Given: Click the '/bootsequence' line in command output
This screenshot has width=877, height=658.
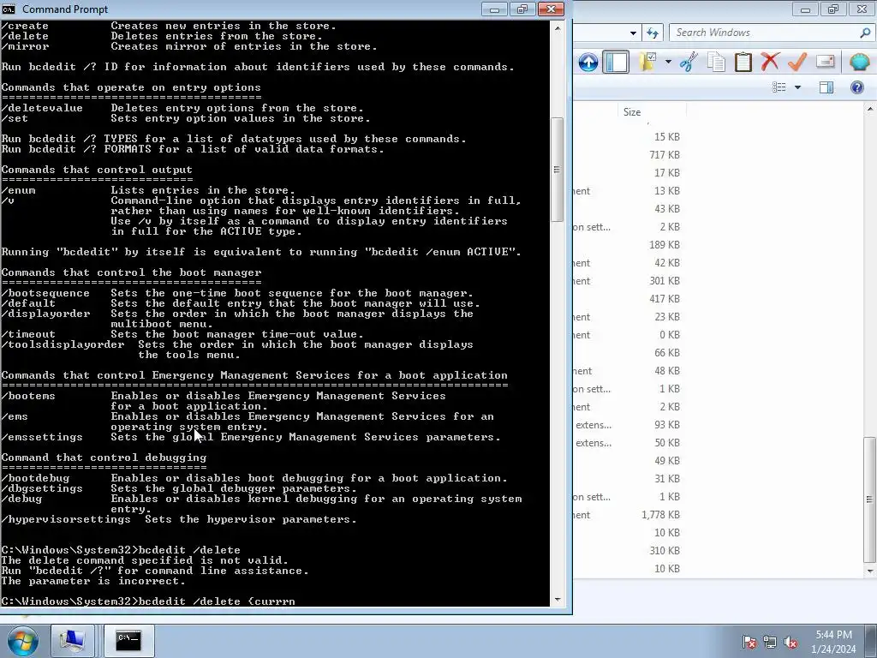Looking at the screenshot, I should pyautogui.click(x=237, y=293).
